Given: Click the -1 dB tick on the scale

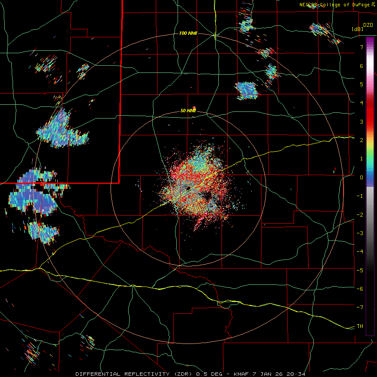Looking at the screenshot, I should tap(360, 196).
